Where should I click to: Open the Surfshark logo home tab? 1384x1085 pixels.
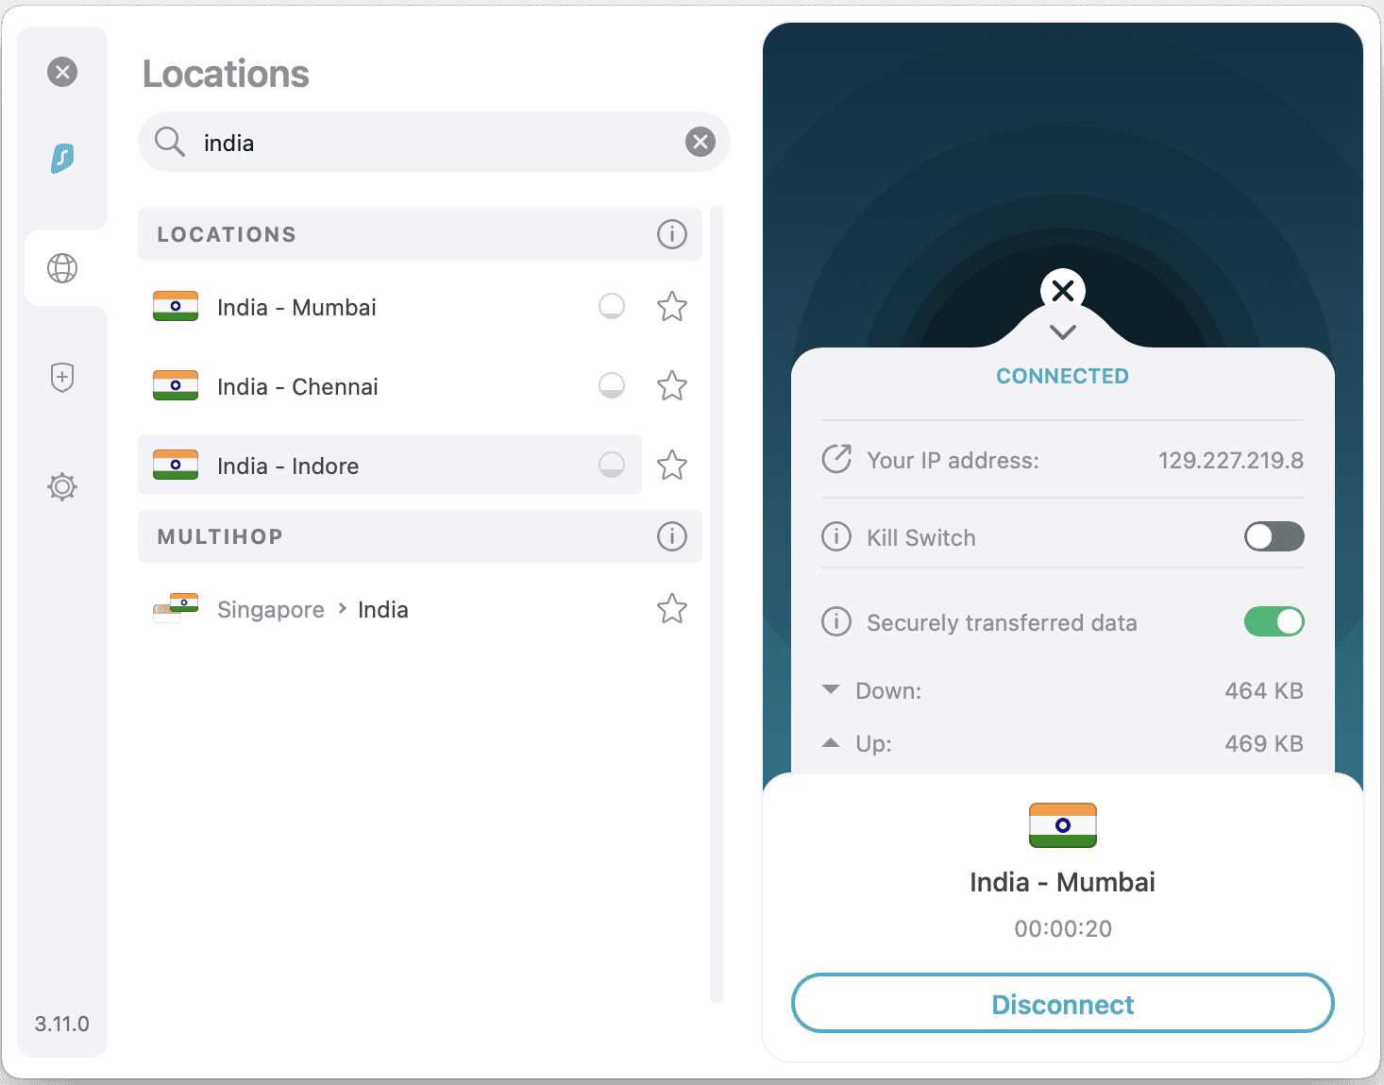[62, 159]
